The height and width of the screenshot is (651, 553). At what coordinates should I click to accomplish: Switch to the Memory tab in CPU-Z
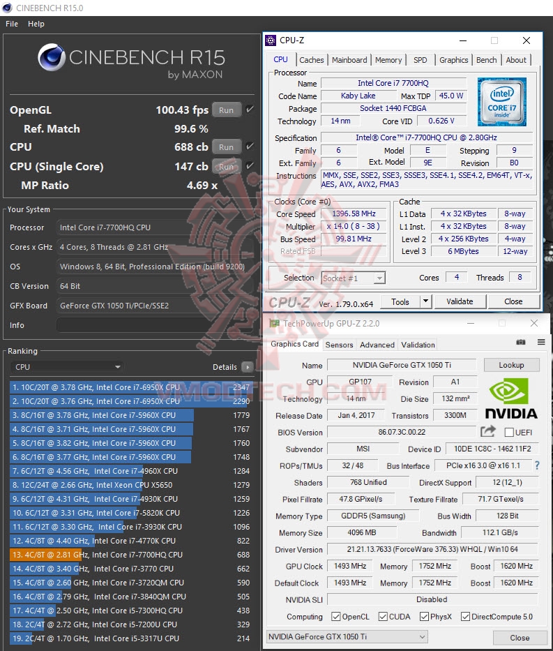click(x=388, y=60)
